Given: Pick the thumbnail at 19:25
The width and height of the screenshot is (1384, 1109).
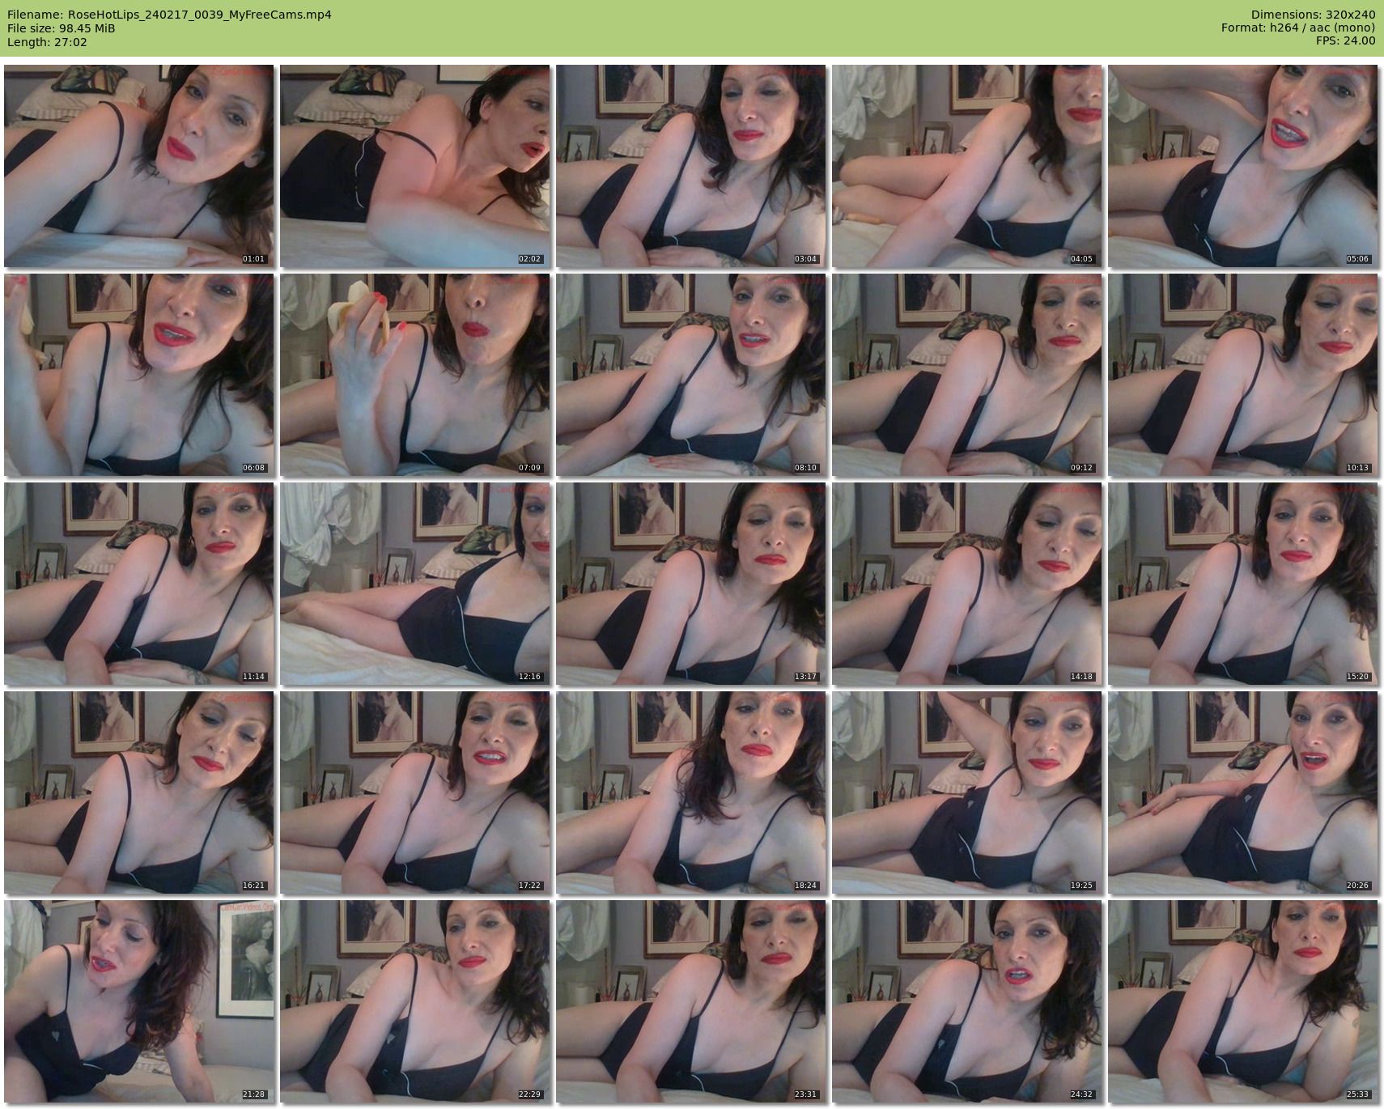Looking at the screenshot, I should (x=967, y=792).
